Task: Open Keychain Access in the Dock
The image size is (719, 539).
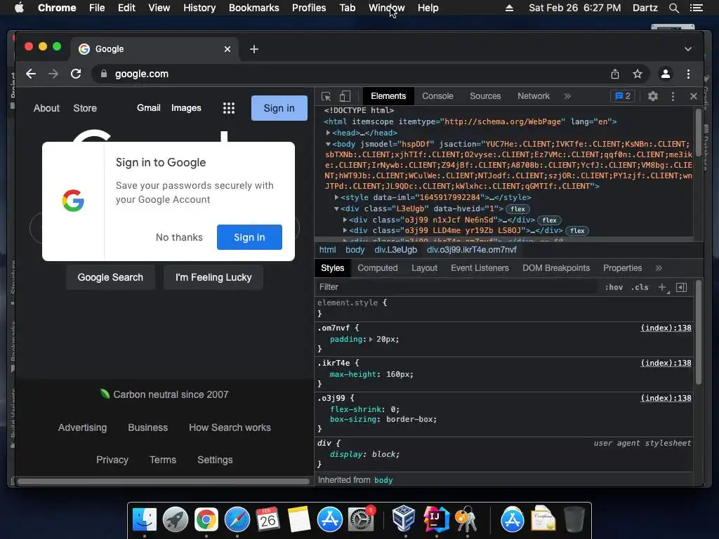Action: point(466,519)
